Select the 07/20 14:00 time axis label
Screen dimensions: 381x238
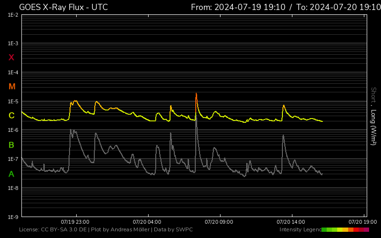[x=291, y=222]
